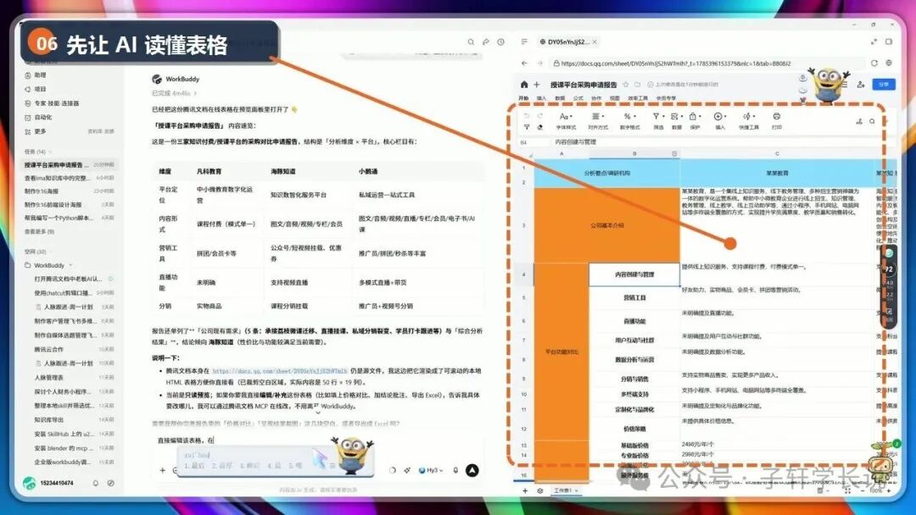Click the sheet toolbar search magnifier icon
Screen dimensions: 916x515
pos(872,121)
